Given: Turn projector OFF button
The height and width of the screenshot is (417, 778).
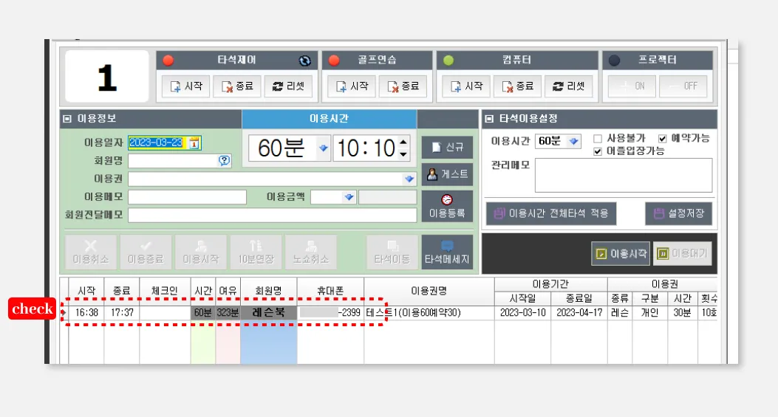Looking at the screenshot, I should [683, 86].
